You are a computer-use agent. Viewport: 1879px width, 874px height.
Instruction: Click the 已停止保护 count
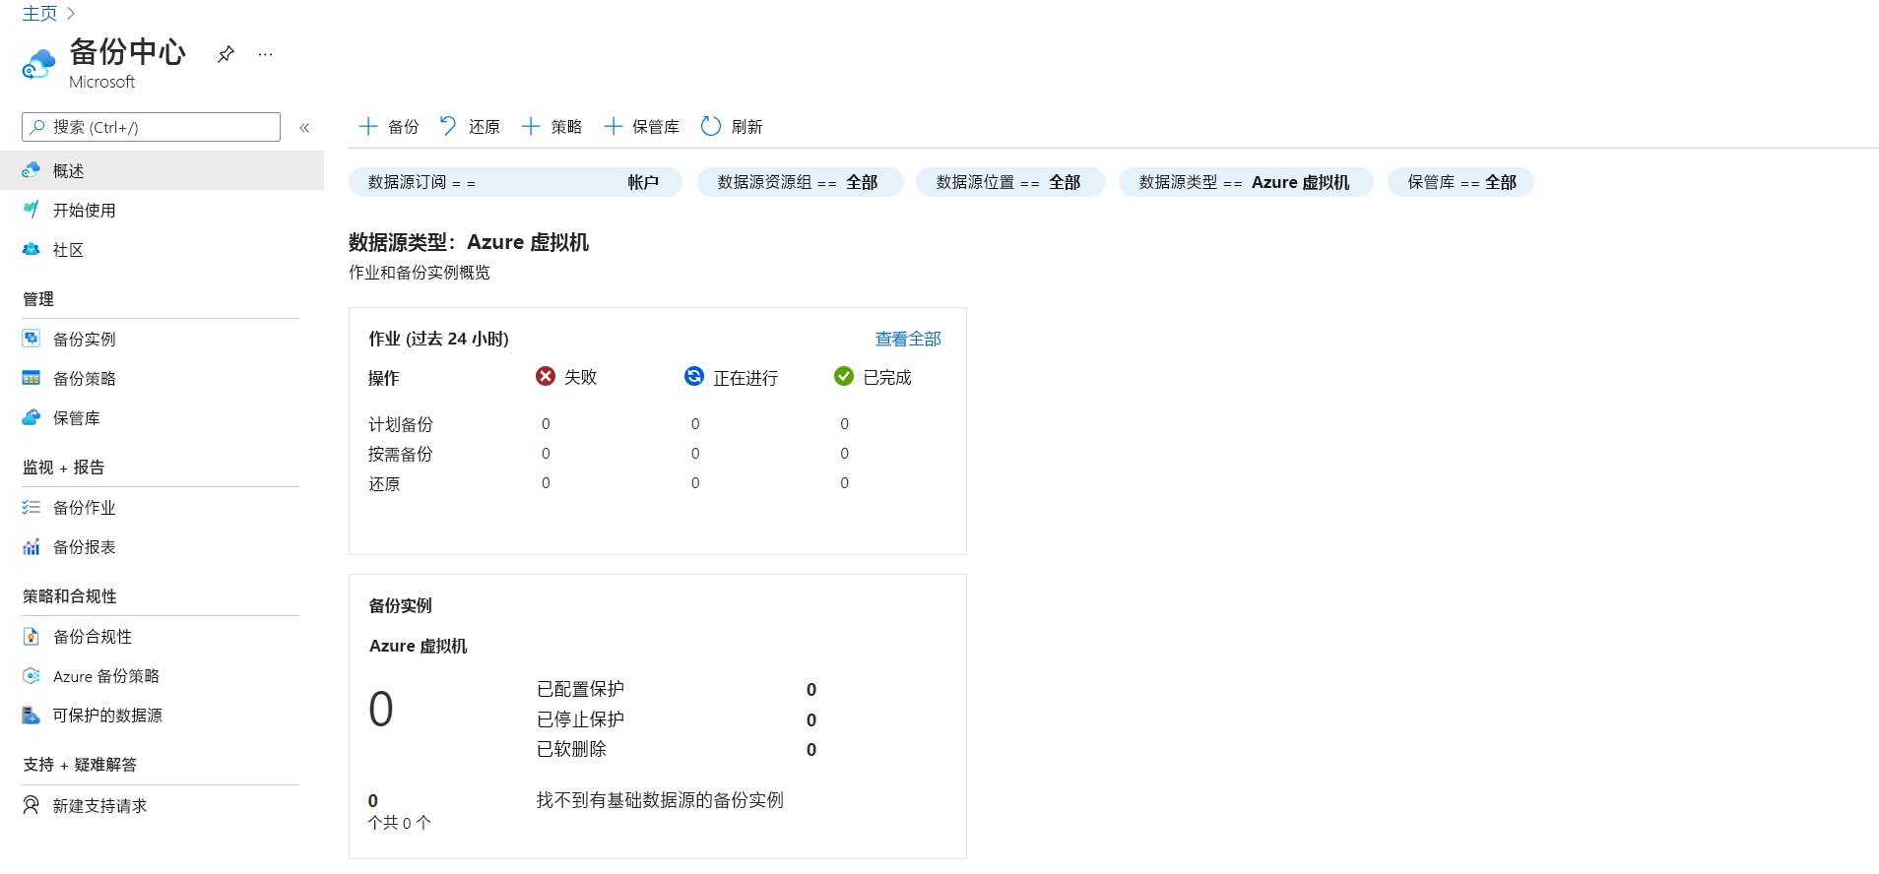click(x=811, y=719)
